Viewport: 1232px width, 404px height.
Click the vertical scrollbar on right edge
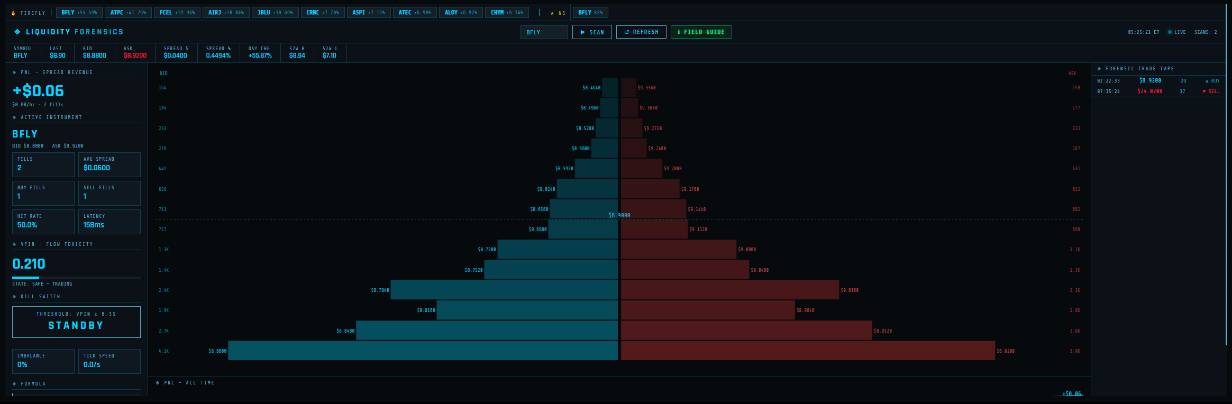[x=1227, y=175]
